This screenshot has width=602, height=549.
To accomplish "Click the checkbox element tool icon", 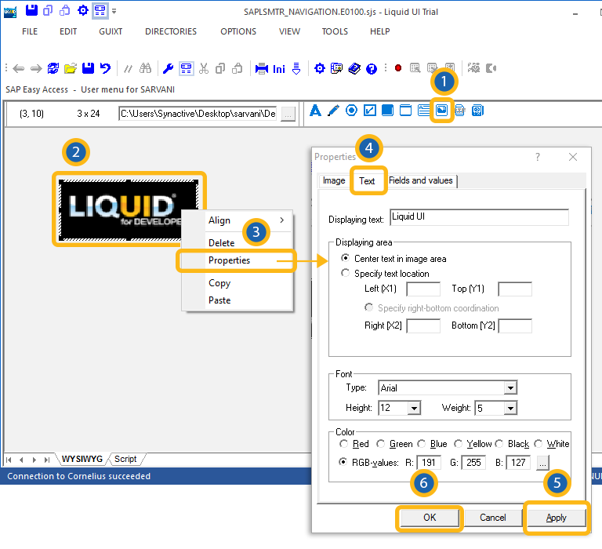I will pyautogui.click(x=370, y=111).
